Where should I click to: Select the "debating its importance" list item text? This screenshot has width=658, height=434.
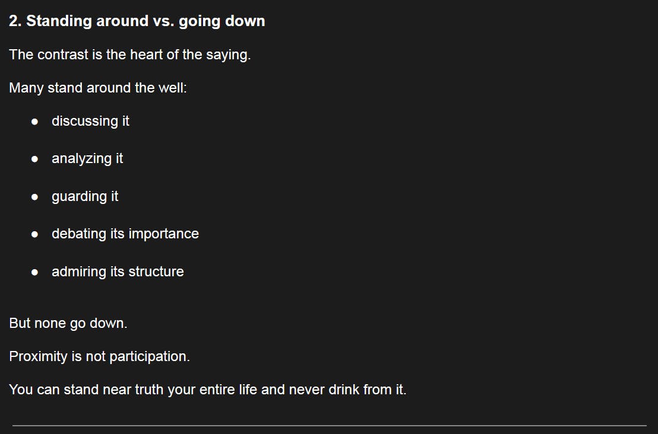click(125, 234)
